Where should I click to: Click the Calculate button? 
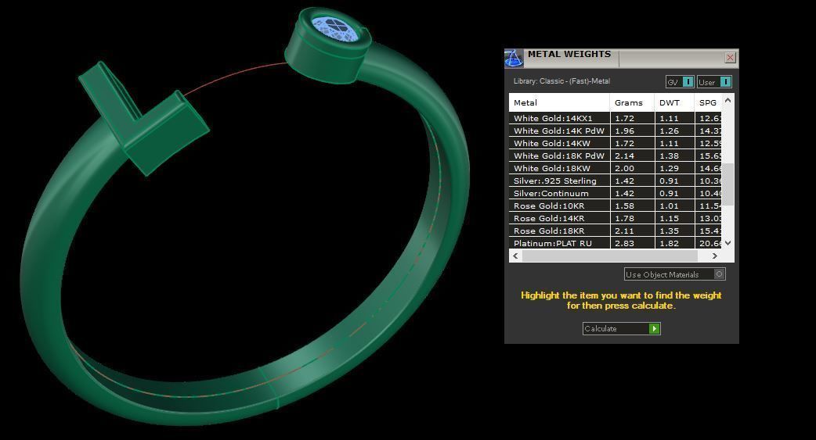tap(621, 328)
